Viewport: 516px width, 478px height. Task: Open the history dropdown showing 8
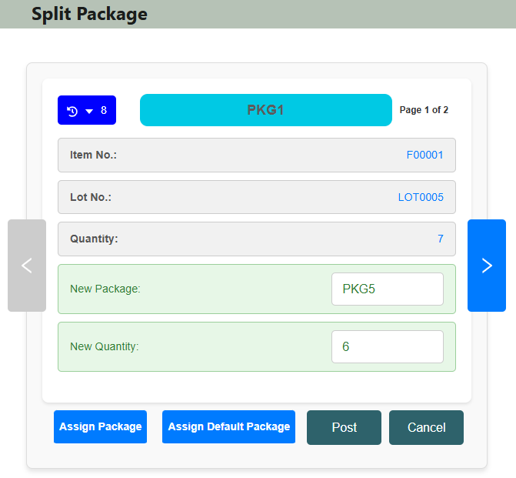pyautogui.click(x=87, y=110)
